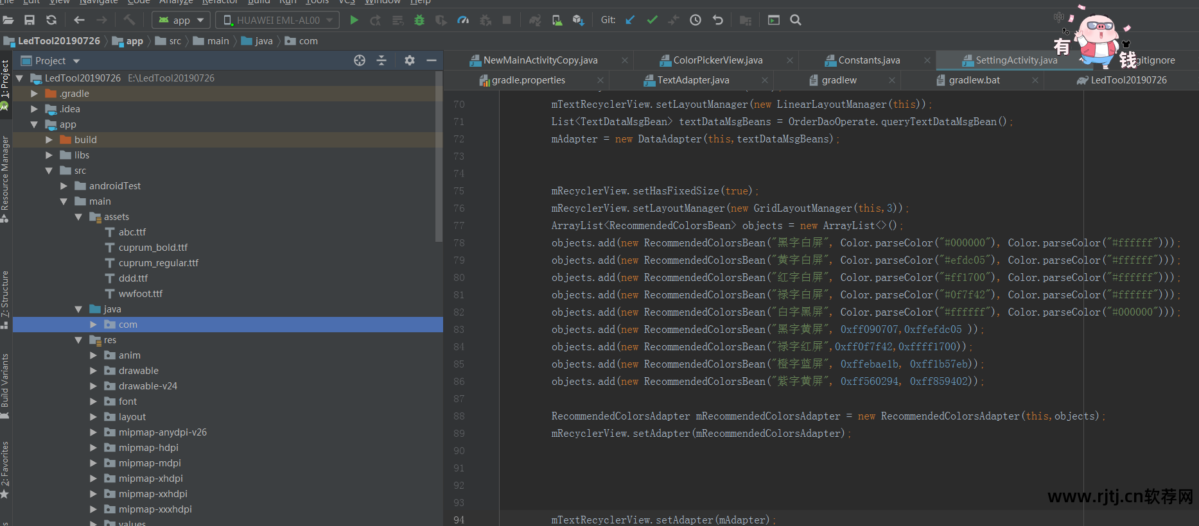
Task: Switch to NewMainActivityCopy.java tab
Action: (x=540, y=60)
